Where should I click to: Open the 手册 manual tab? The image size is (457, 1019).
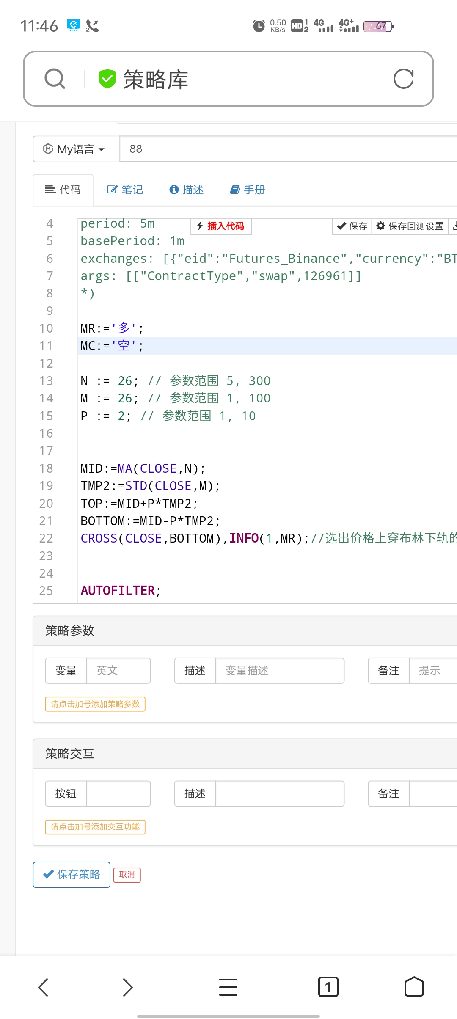(x=248, y=190)
